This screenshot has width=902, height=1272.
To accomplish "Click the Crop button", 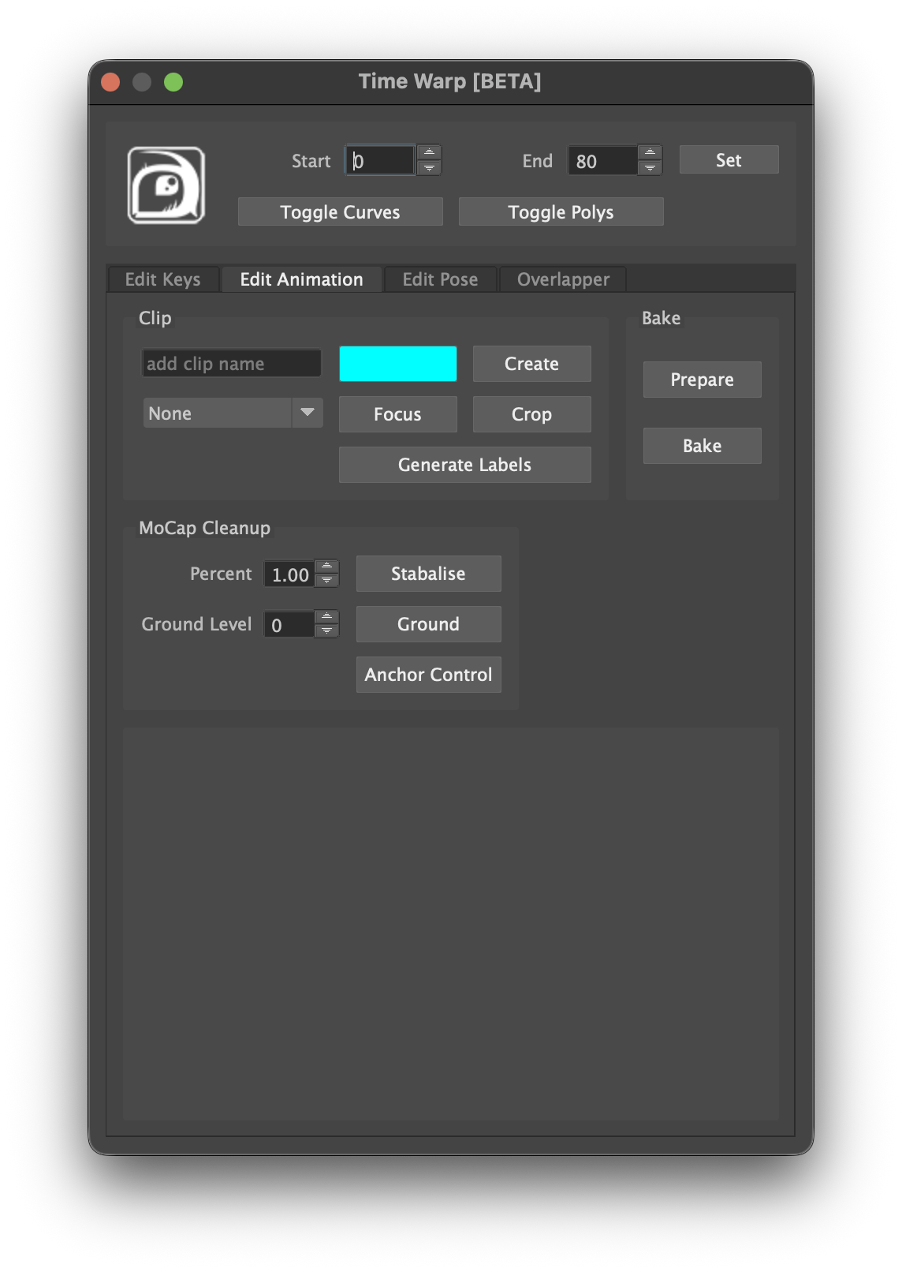I will click(531, 414).
